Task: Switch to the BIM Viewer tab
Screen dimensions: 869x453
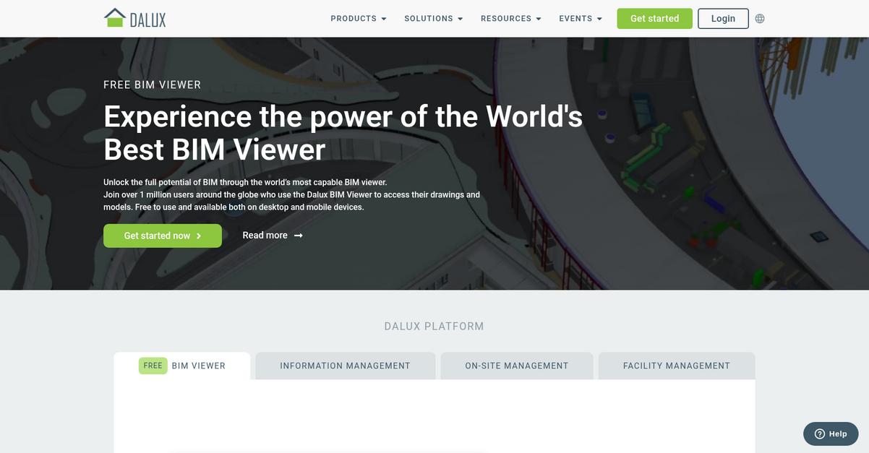Action: click(x=182, y=366)
